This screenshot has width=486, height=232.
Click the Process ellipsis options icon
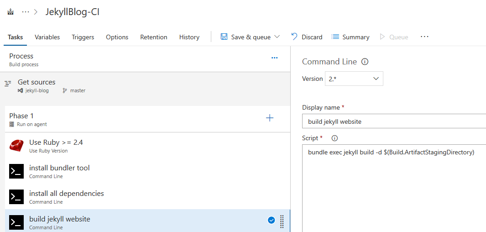tap(274, 58)
